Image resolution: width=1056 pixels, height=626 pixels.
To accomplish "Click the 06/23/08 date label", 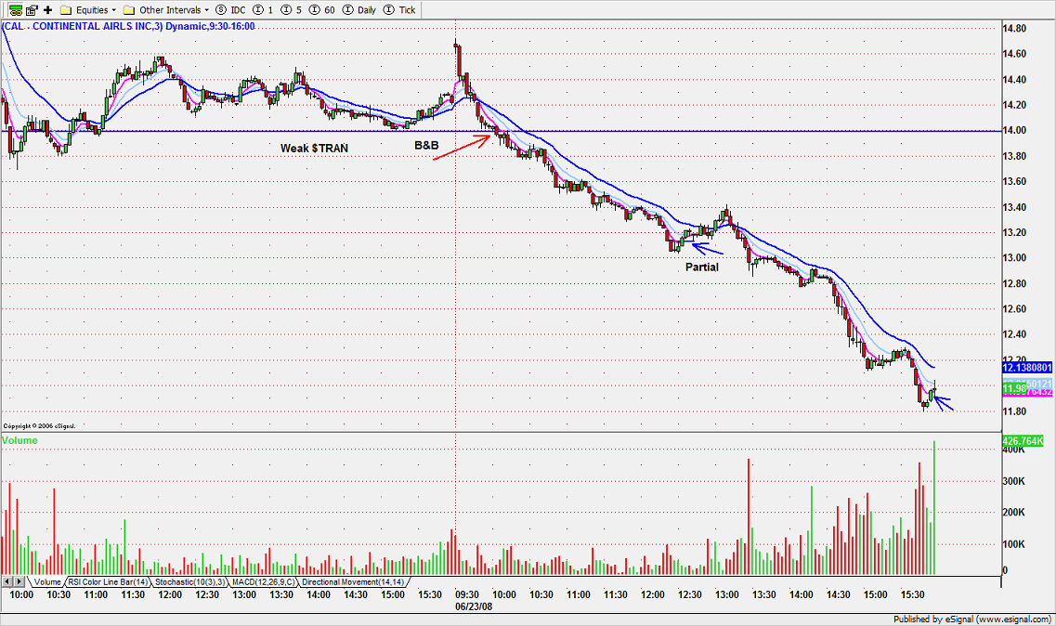I will click(x=474, y=606).
